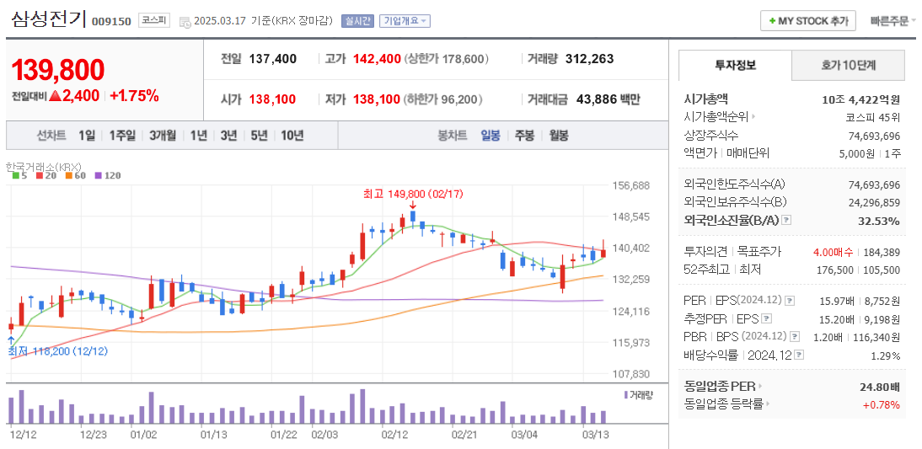Click the clock icon before 2025.03.17 date
Viewport: 922px width, 449px height.
[x=185, y=23]
